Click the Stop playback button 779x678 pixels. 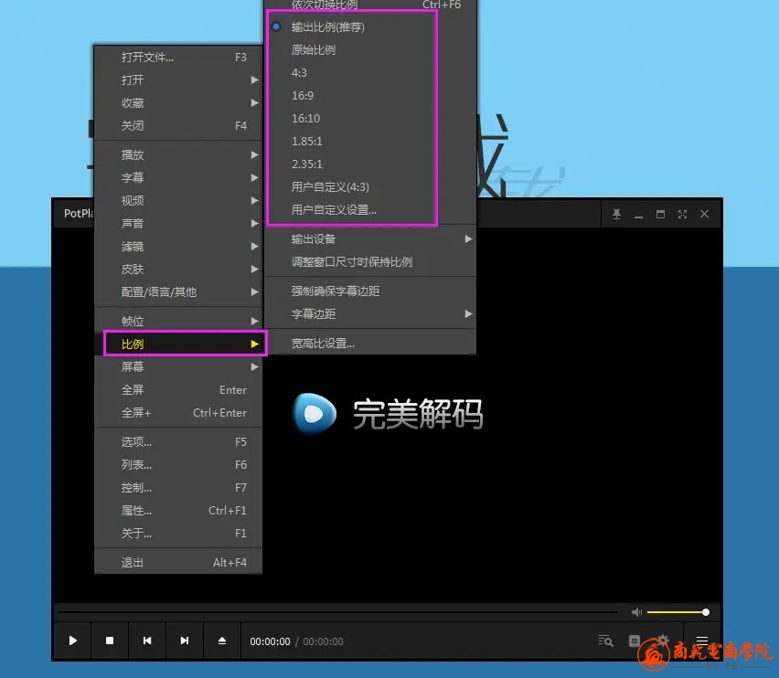click(x=110, y=641)
